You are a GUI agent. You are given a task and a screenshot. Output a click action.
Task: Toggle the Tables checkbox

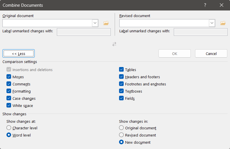click(121, 70)
